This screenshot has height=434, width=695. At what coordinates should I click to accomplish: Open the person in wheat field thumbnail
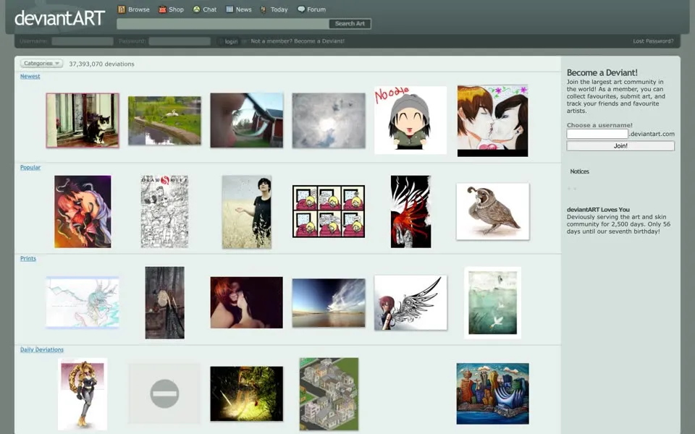(x=247, y=212)
